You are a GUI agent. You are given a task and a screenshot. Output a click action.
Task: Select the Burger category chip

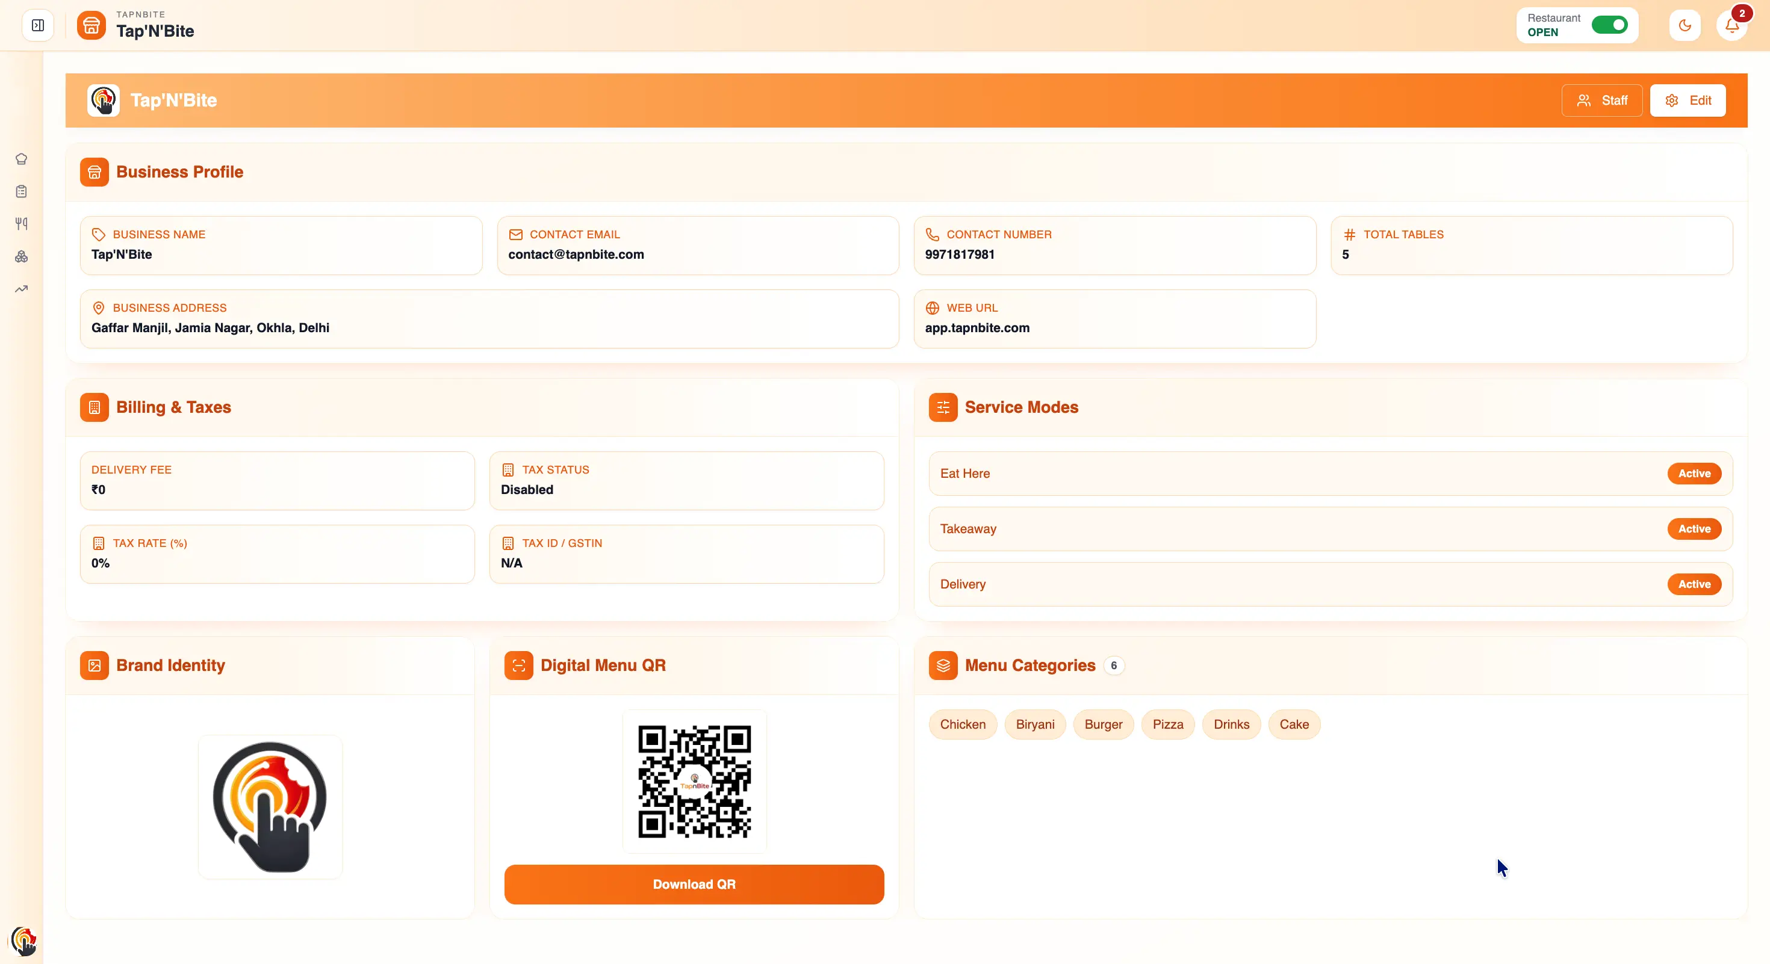(1103, 725)
